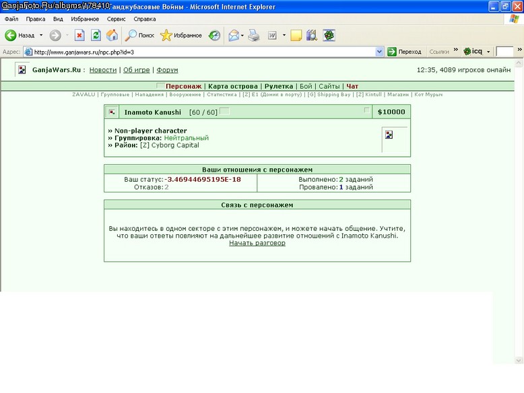Viewport: 524px width, 393px height.
Task: Open the Вид menu
Action: coord(58,19)
